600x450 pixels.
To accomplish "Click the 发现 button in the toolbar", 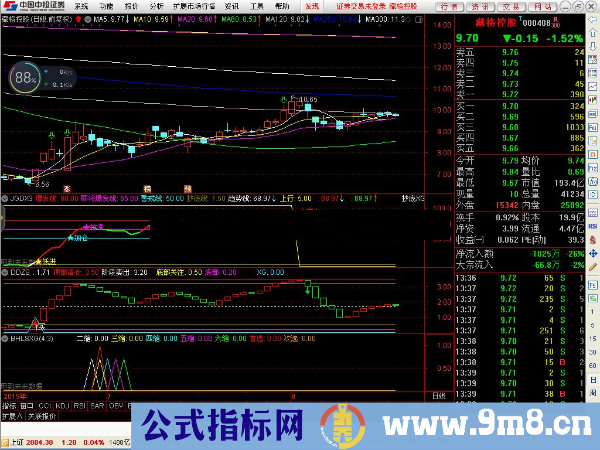I will pyautogui.click(x=311, y=6).
